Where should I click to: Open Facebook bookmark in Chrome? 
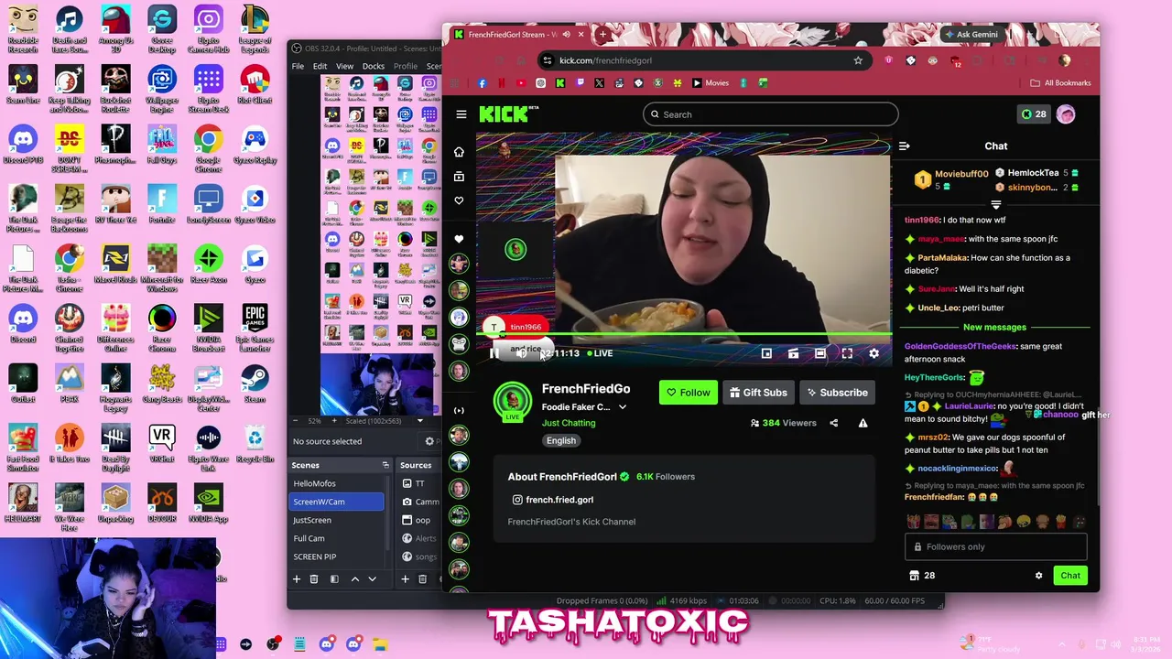click(483, 83)
